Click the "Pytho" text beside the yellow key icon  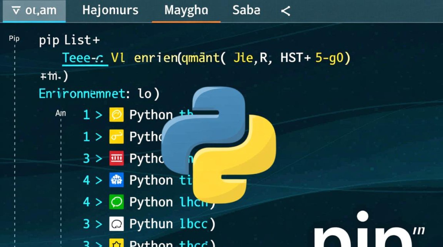(146, 137)
